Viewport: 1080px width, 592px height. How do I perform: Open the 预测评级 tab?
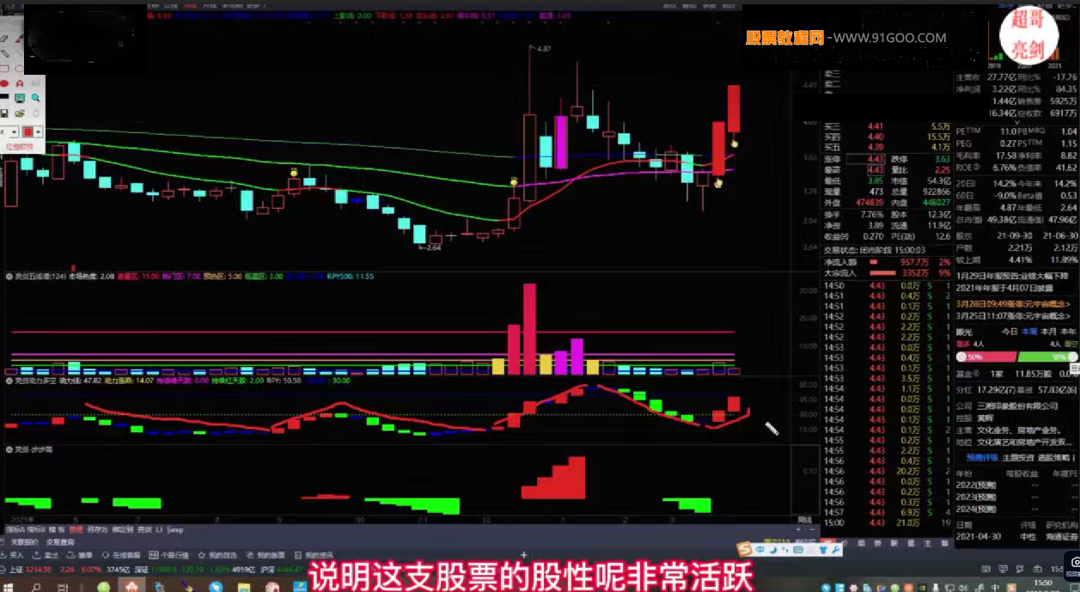(x=982, y=458)
